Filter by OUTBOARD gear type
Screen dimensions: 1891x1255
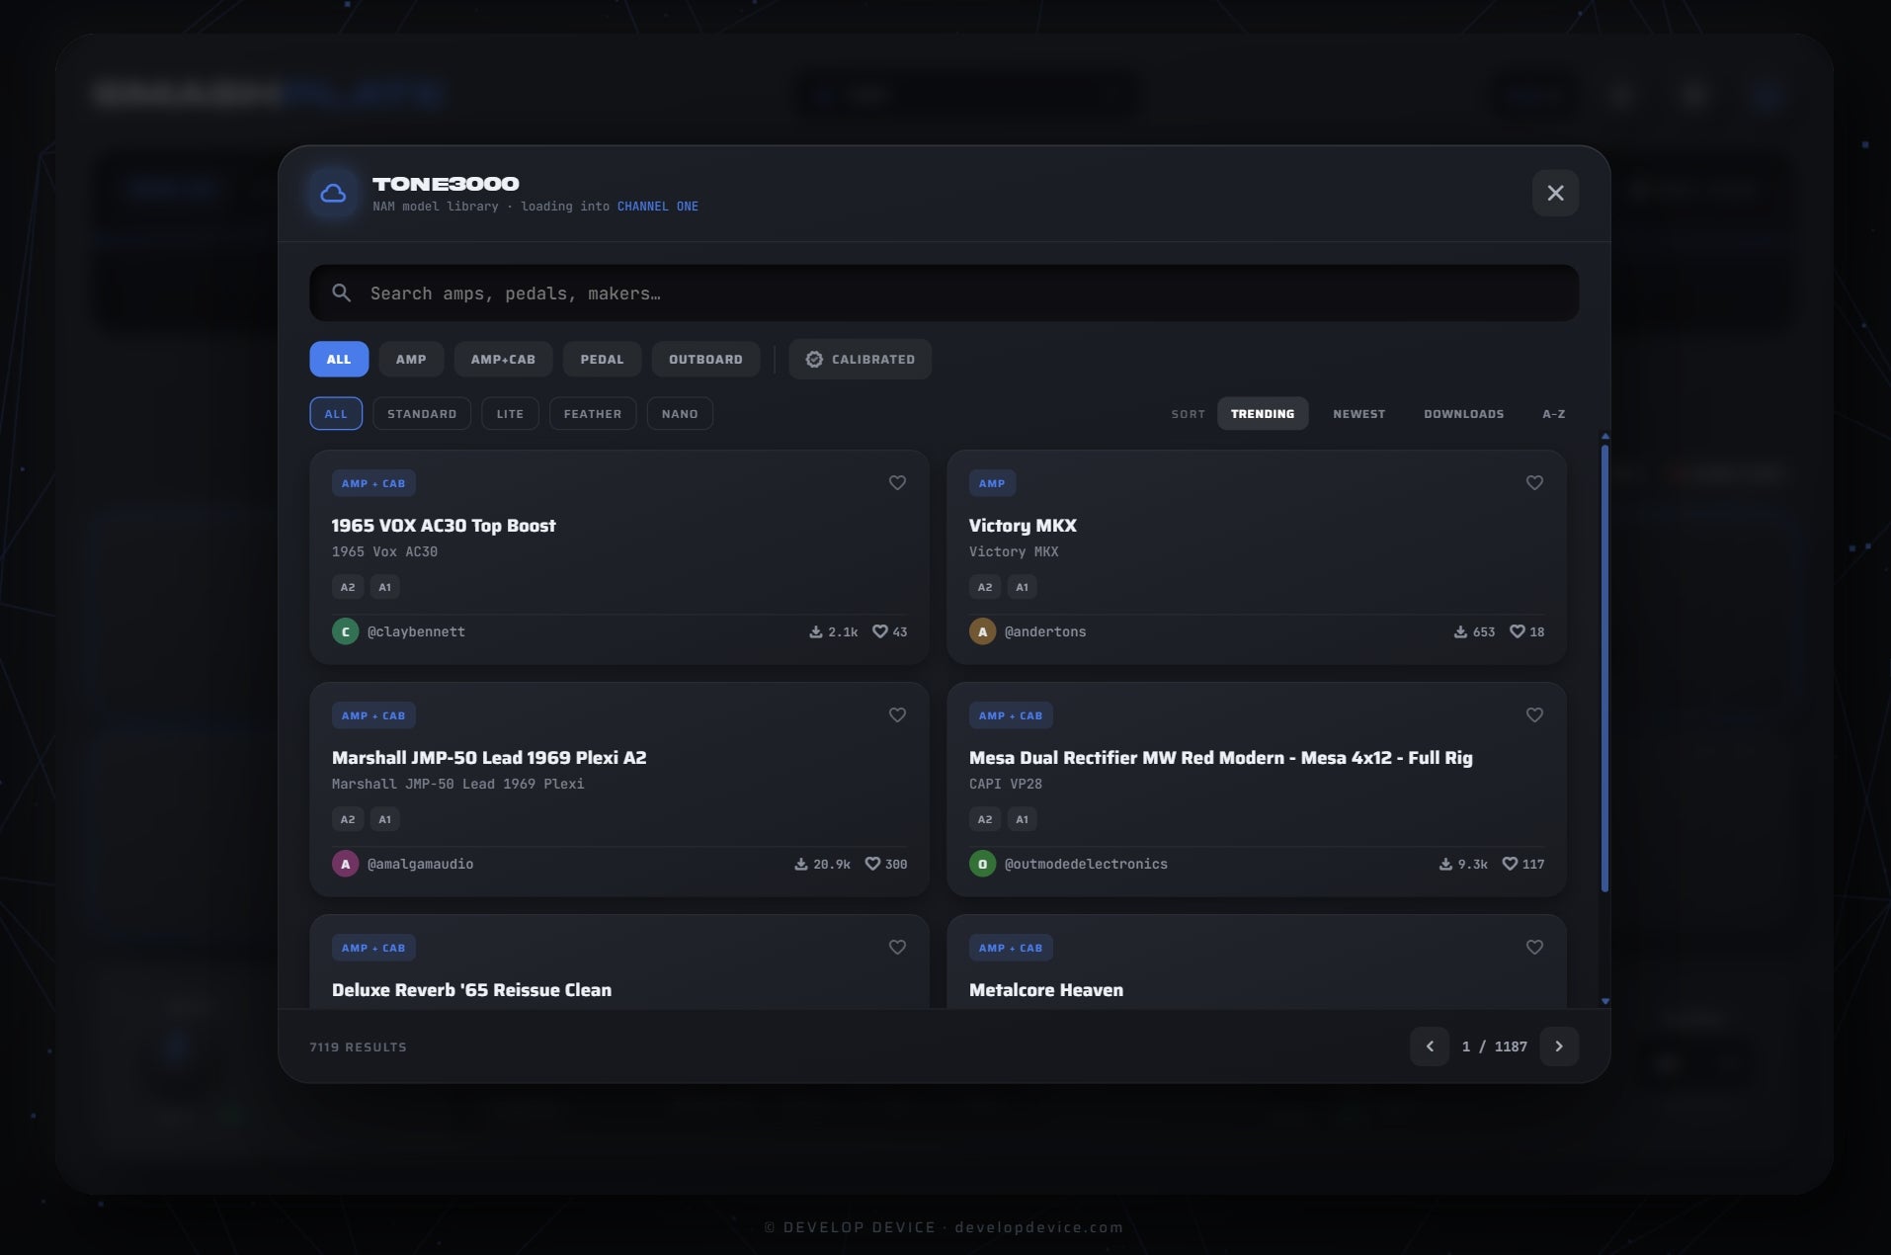[705, 359]
